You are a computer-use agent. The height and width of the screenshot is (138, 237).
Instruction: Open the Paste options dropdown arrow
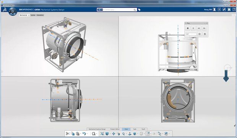point(81,134)
